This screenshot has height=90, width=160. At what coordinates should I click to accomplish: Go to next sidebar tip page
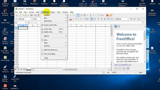[124, 68]
